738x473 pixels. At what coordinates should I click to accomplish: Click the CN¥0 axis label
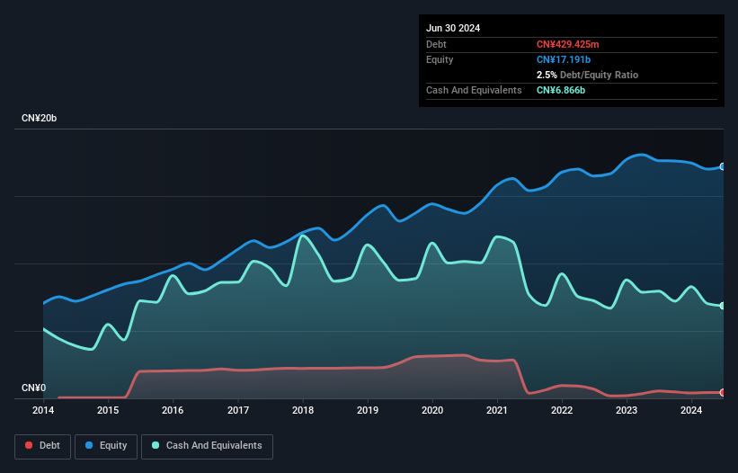(34, 388)
